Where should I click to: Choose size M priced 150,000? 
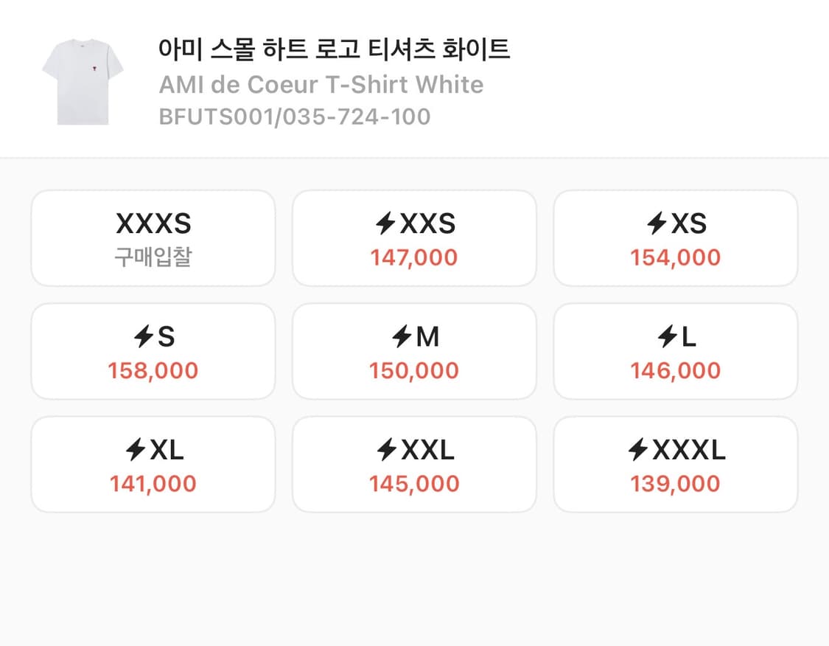pyautogui.click(x=414, y=351)
